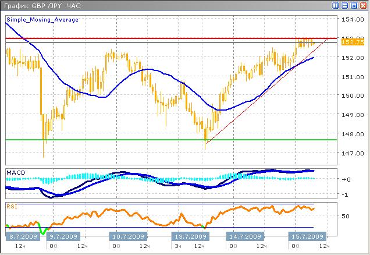The image size is (370, 255).
Task: Click the pause icon in title bar
Action: (x=336, y=5)
